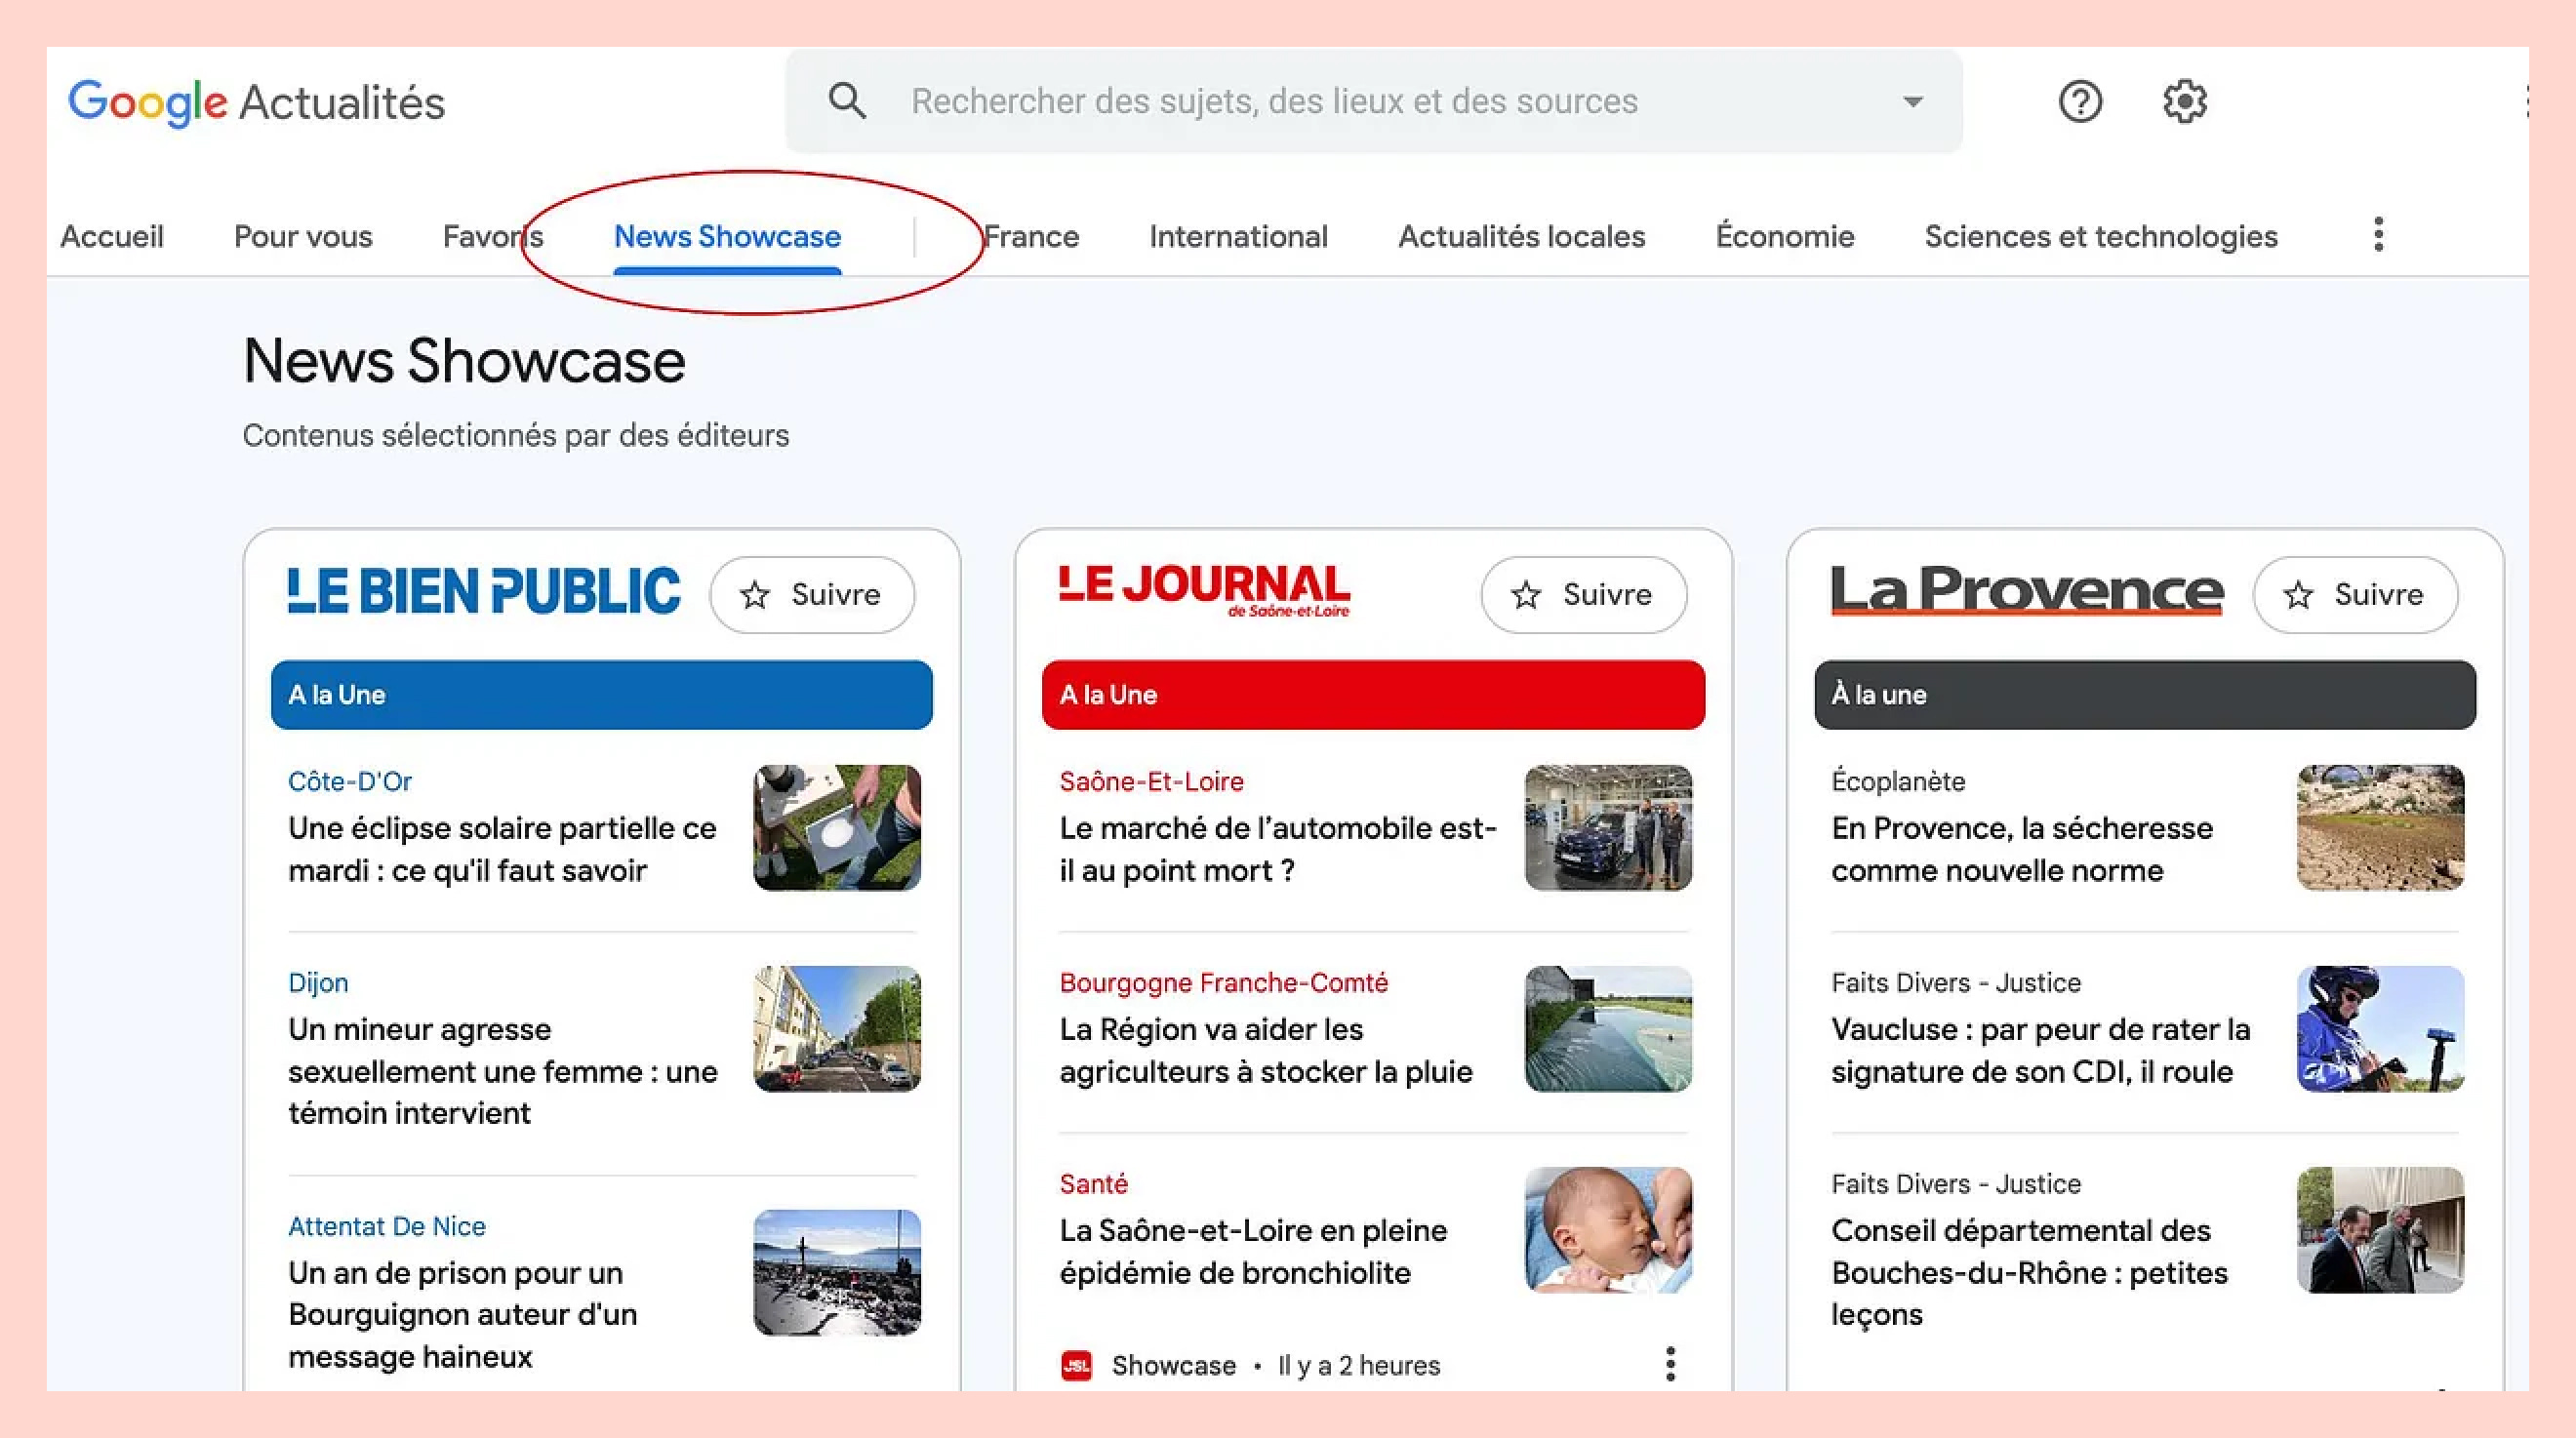Click the Il y a 2 heures timestamp
The height and width of the screenshot is (1438, 2576).
click(x=1359, y=1365)
